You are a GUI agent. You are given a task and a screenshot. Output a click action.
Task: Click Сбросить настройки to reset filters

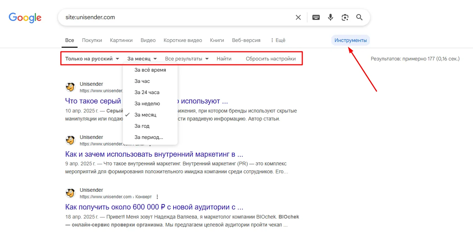point(270,59)
